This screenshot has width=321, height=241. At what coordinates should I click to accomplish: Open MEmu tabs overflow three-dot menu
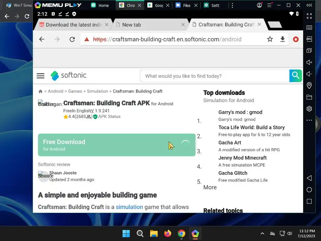click(232, 5)
